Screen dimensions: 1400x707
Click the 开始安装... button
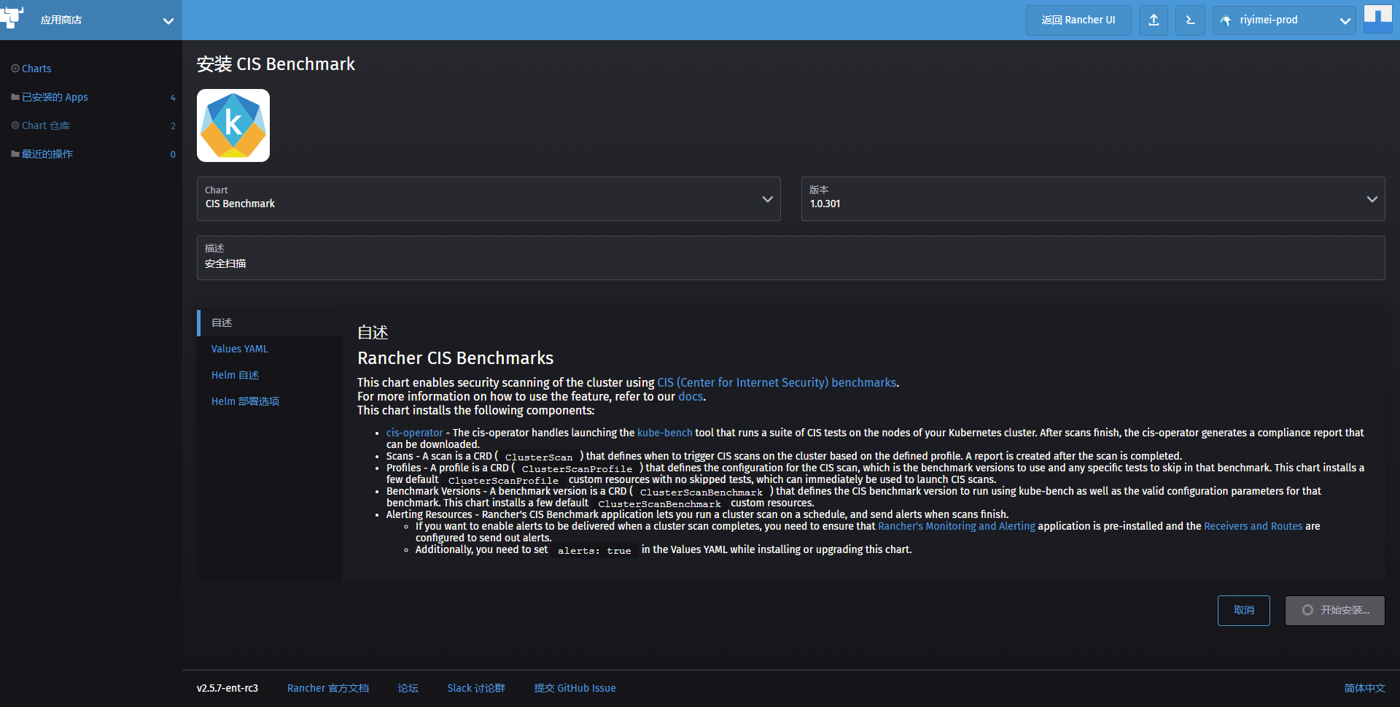[1335, 611]
